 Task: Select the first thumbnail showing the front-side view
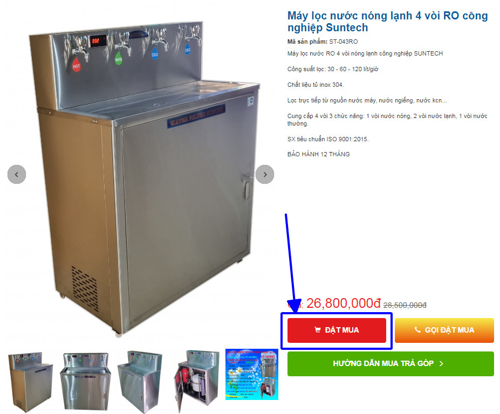[x=30, y=381]
